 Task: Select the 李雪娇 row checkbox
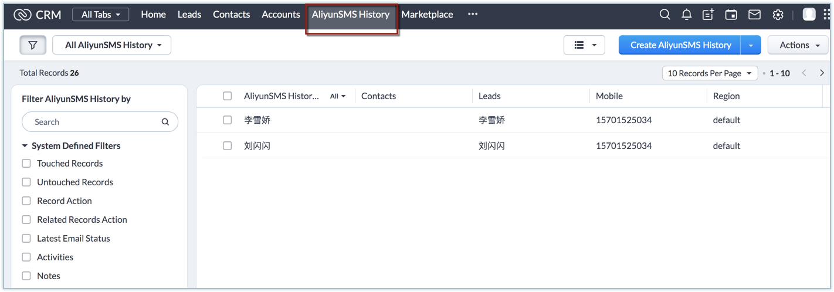(x=228, y=120)
